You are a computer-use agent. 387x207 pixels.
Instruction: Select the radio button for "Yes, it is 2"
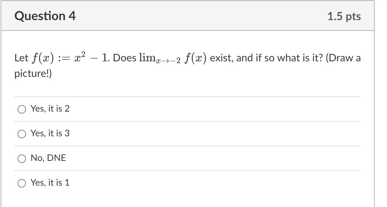21,110
